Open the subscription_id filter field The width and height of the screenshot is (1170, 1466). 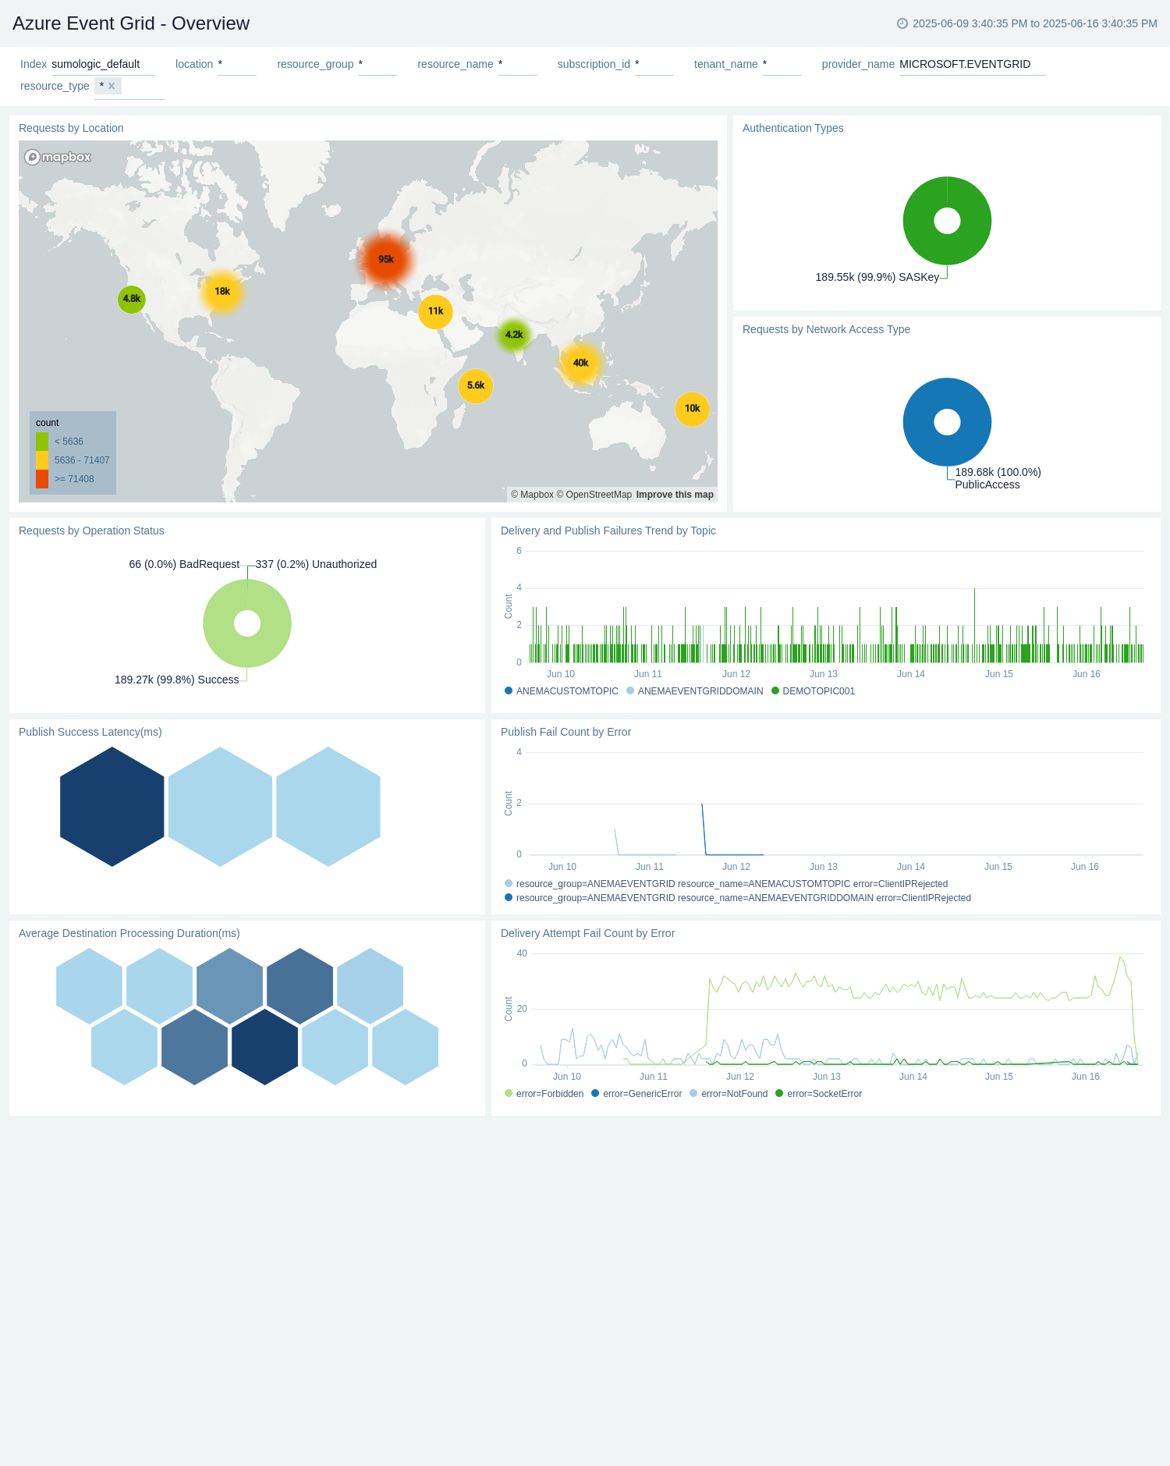pos(654,64)
